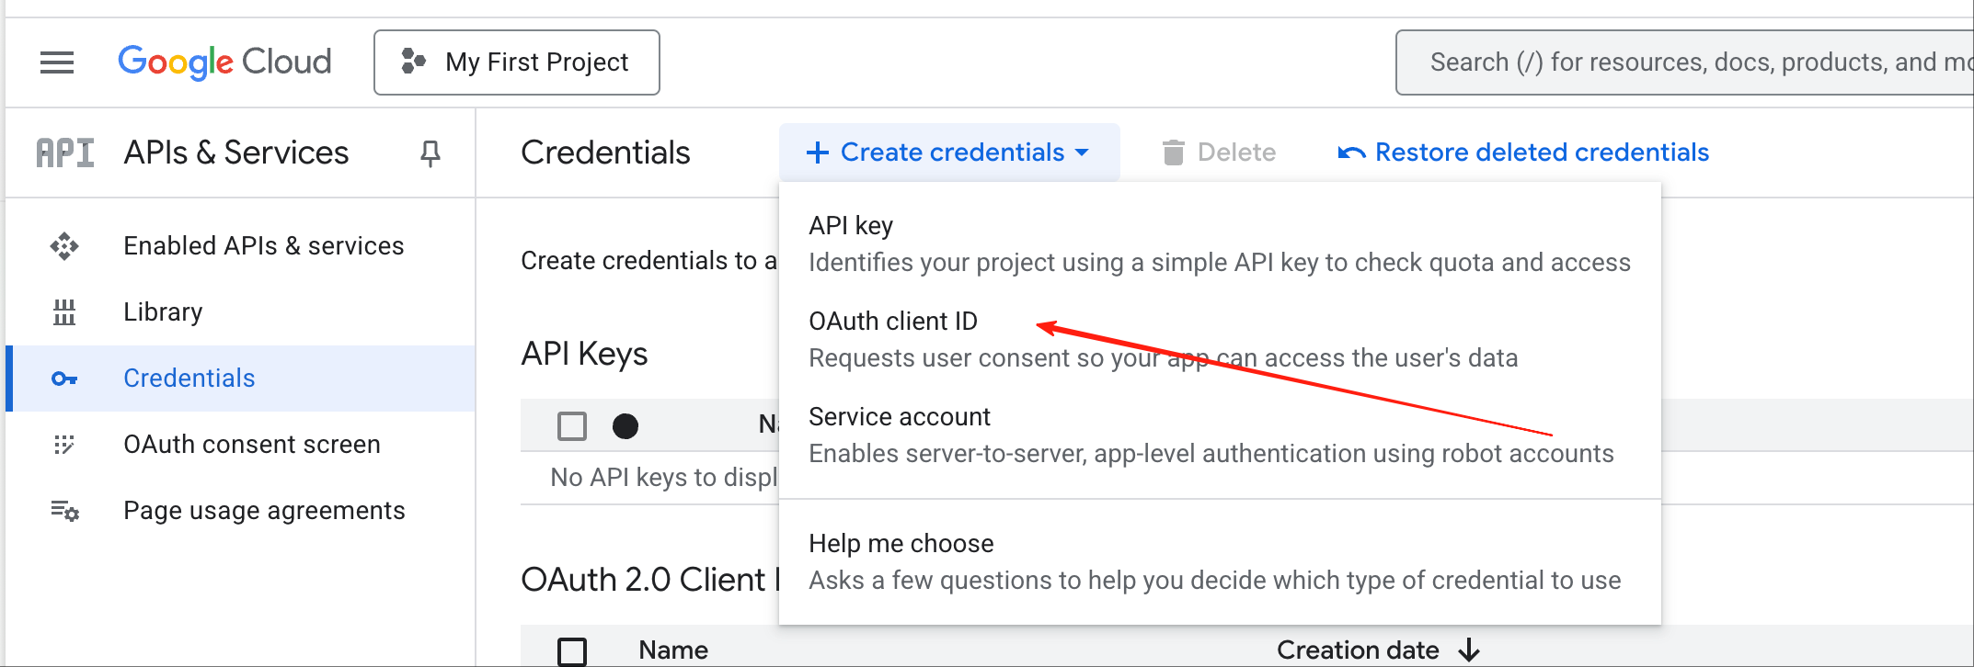
Task: Choose Service account option
Action: (1220, 435)
